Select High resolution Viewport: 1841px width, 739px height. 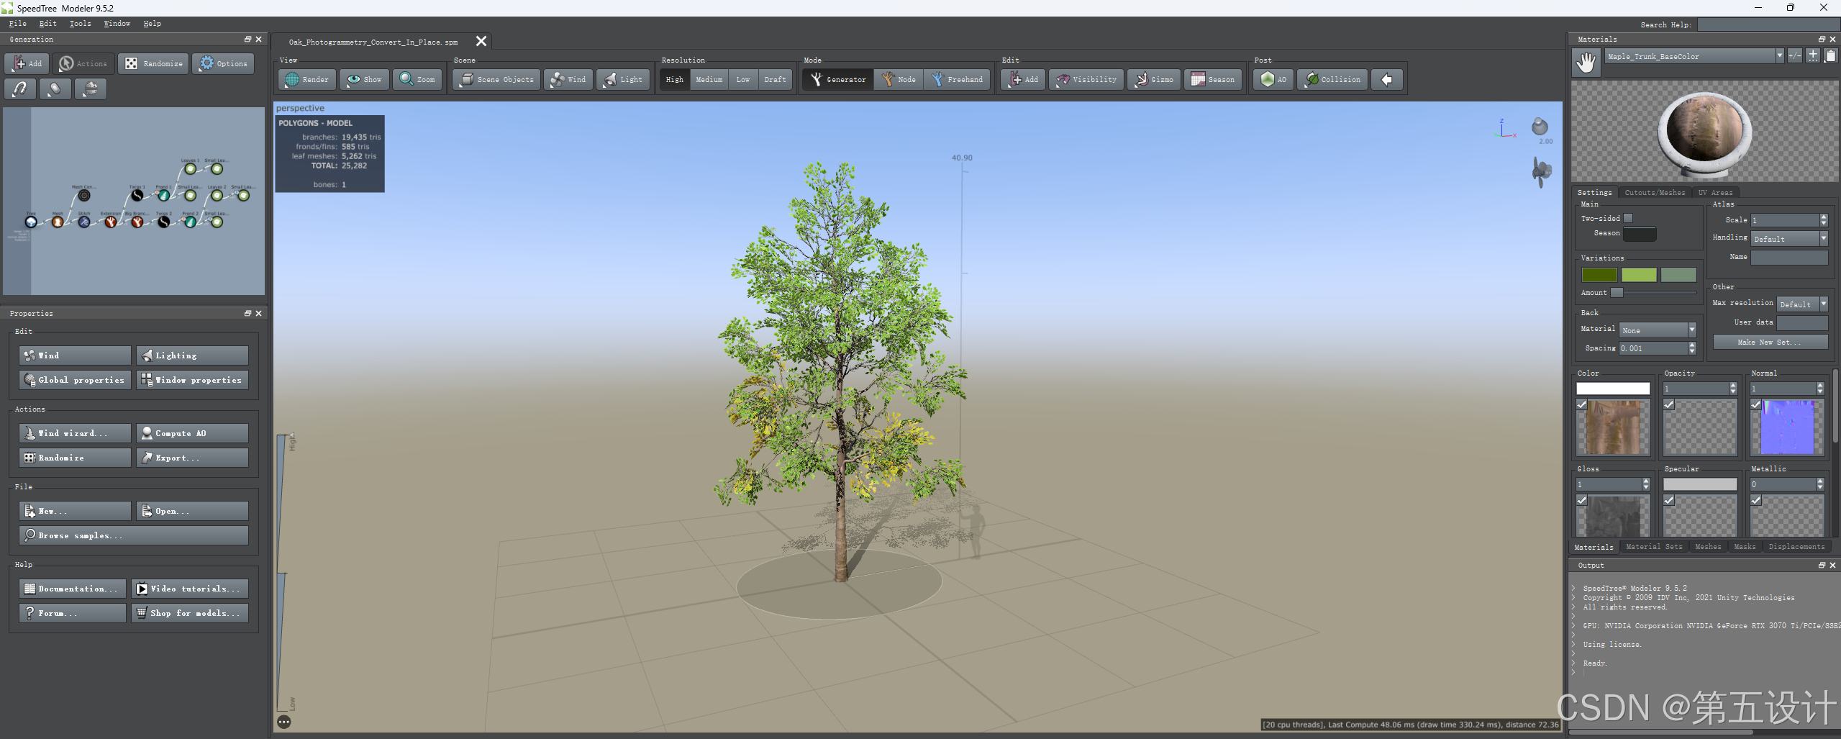675,79
